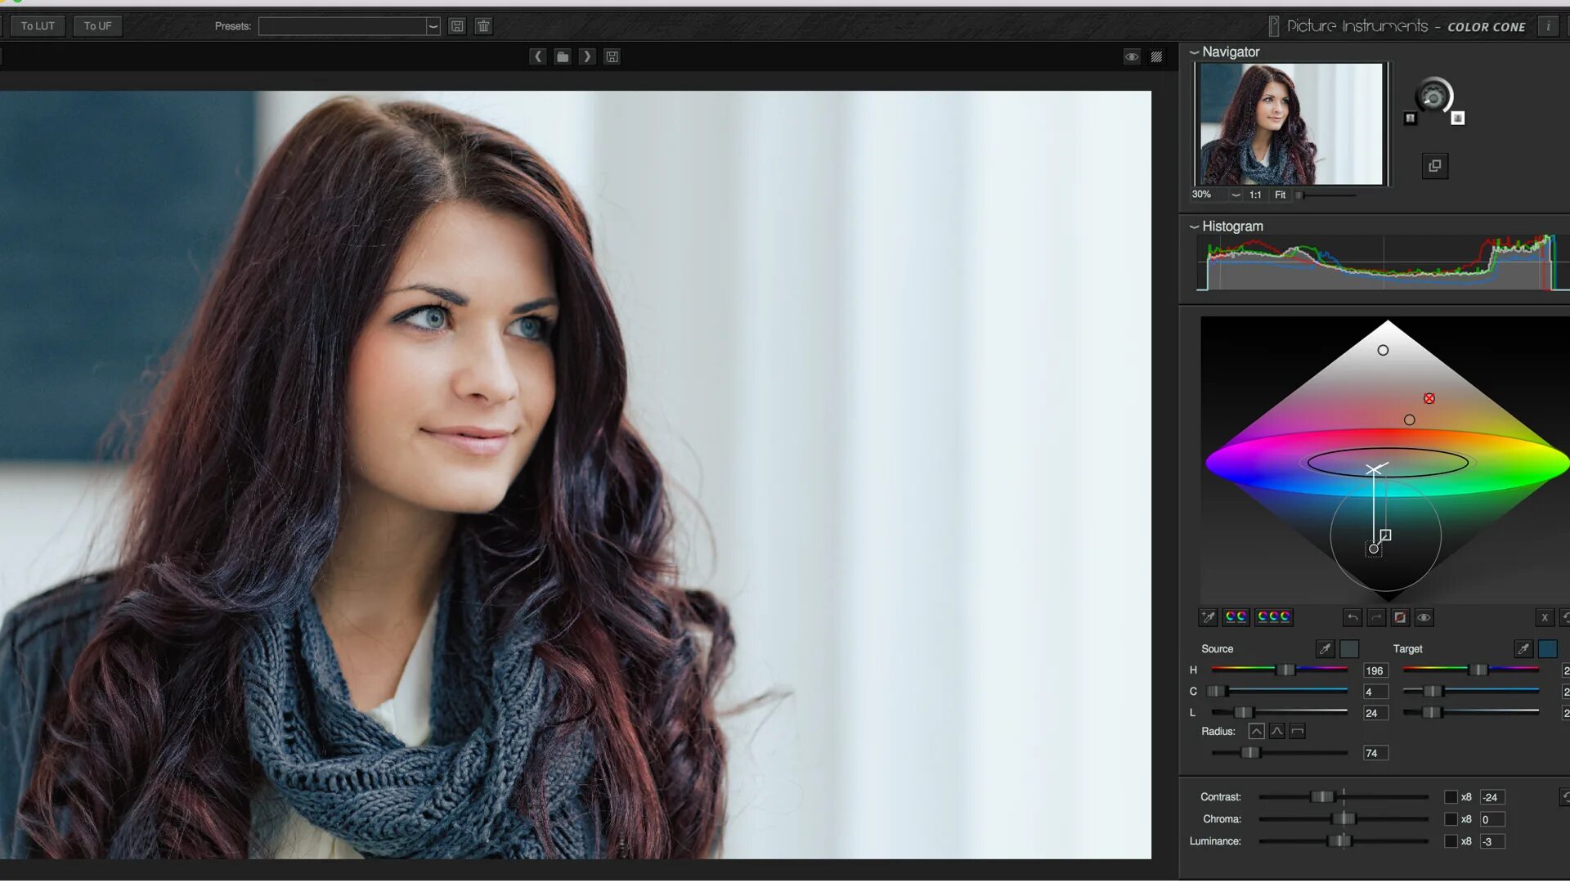Enable the x8 checkbox for Chroma
This screenshot has width=1570, height=883.
(1451, 819)
